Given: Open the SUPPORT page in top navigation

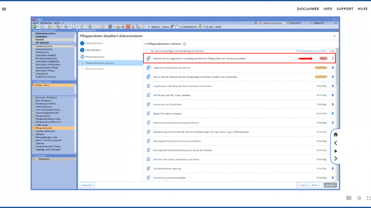Looking at the screenshot, I should (345, 9).
